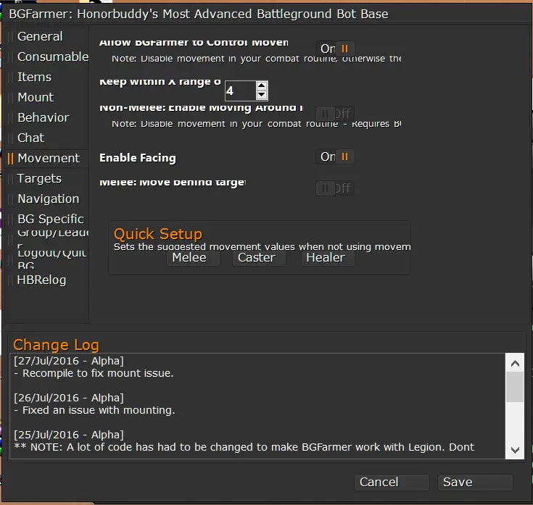Screen dimensions: 533x505
Task: Click the Save button
Action: 475,483
